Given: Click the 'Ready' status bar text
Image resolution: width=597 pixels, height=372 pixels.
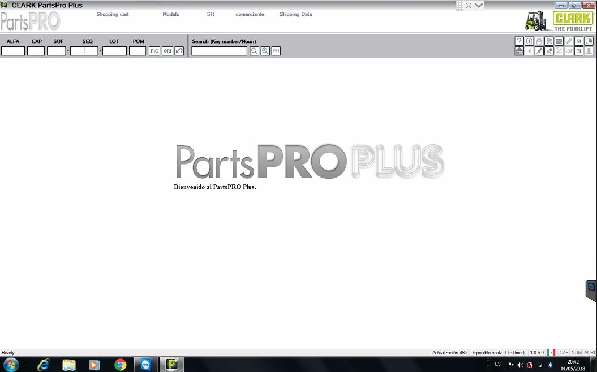Looking at the screenshot, I should pos(8,353).
